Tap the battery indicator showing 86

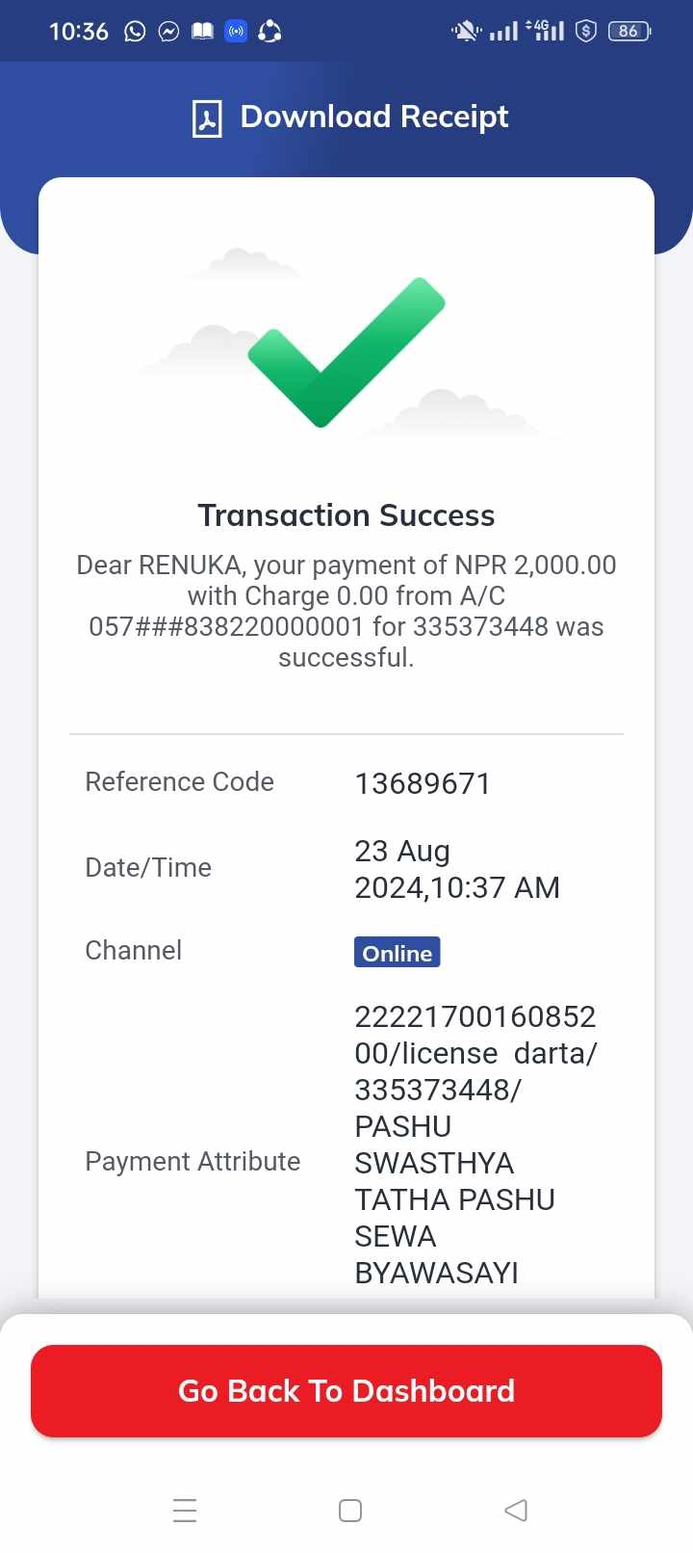(x=629, y=32)
